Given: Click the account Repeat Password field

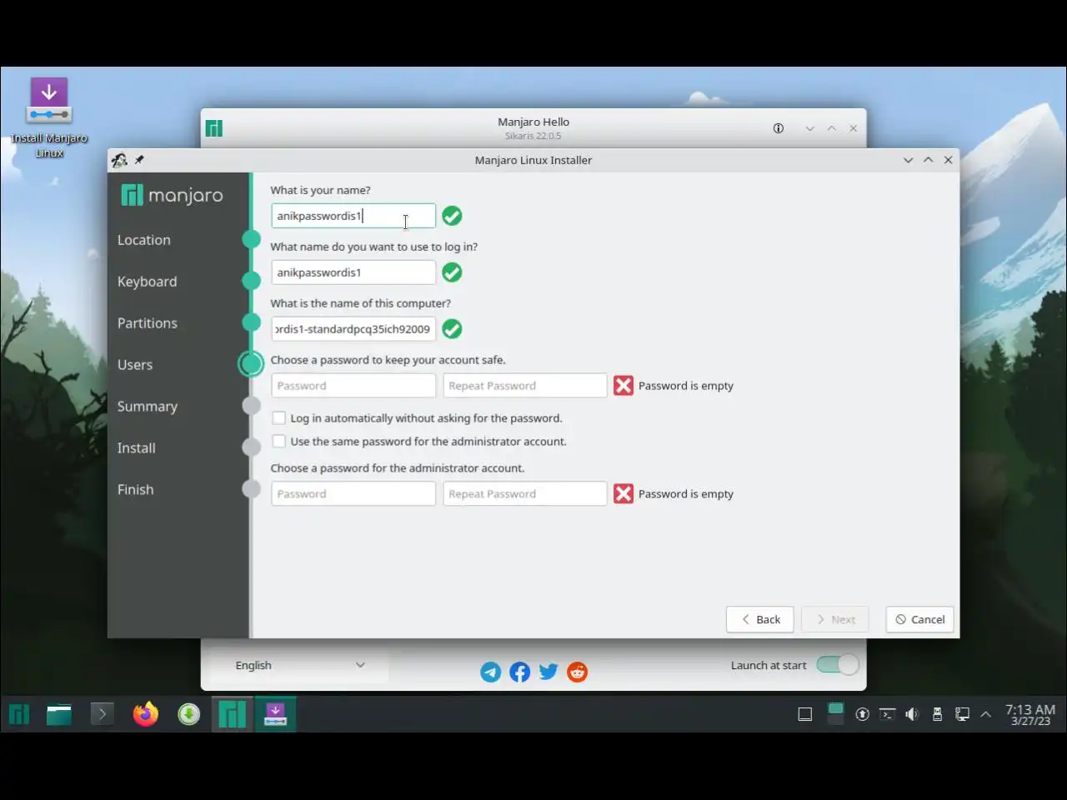Looking at the screenshot, I should [x=525, y=386].
